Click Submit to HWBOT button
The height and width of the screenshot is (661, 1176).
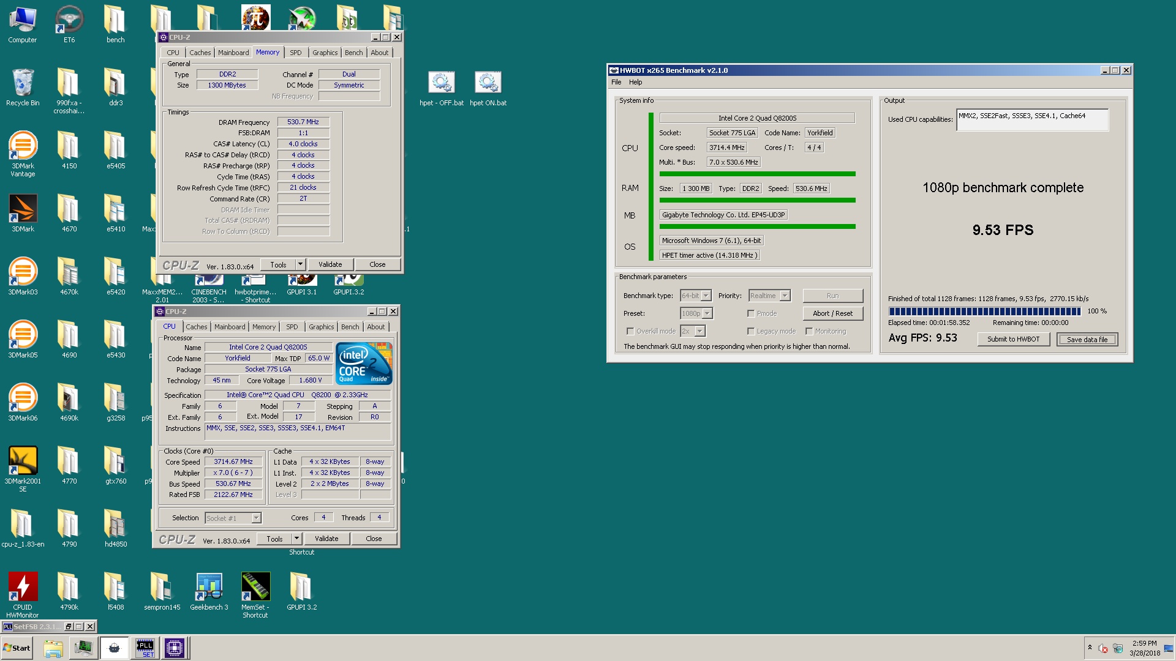point(1014,339)
